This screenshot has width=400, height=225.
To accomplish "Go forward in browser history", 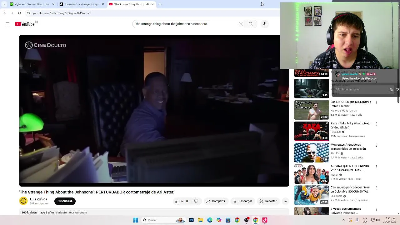I will 12,13.
